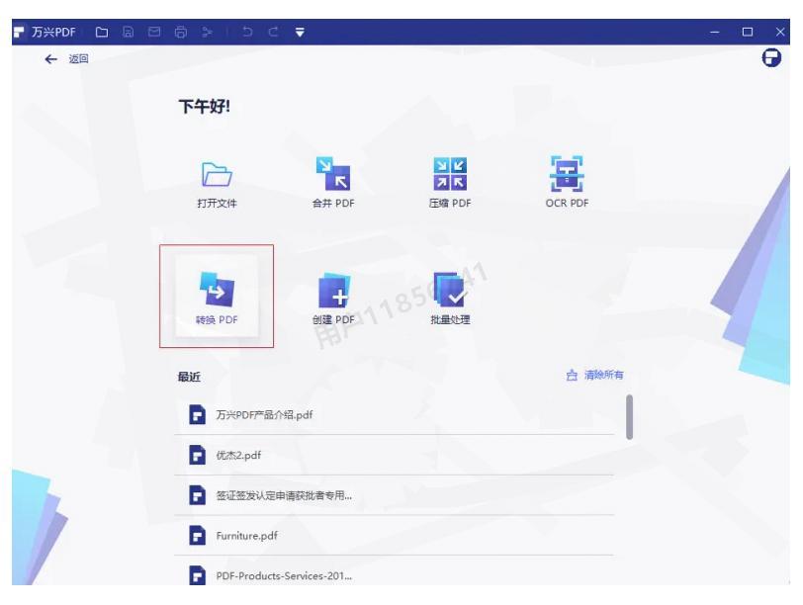Click the back arrow next to 返回
803x605 pixels.
(50, 59)
